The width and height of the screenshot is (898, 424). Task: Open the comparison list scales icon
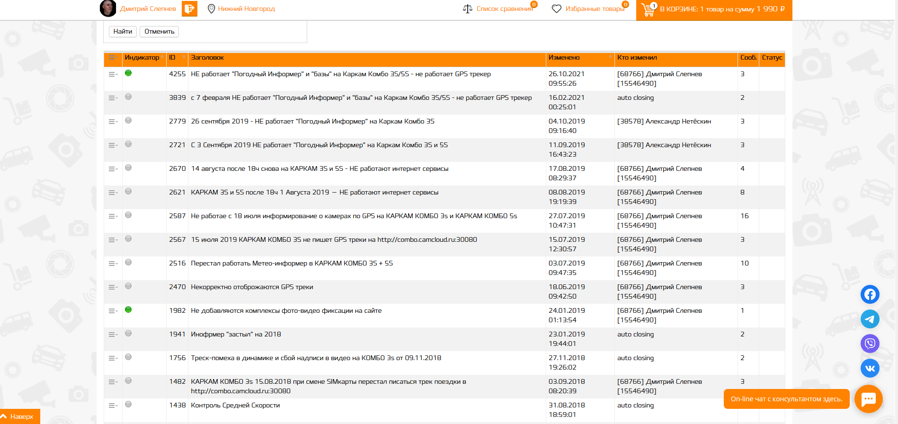pos(467,9)
